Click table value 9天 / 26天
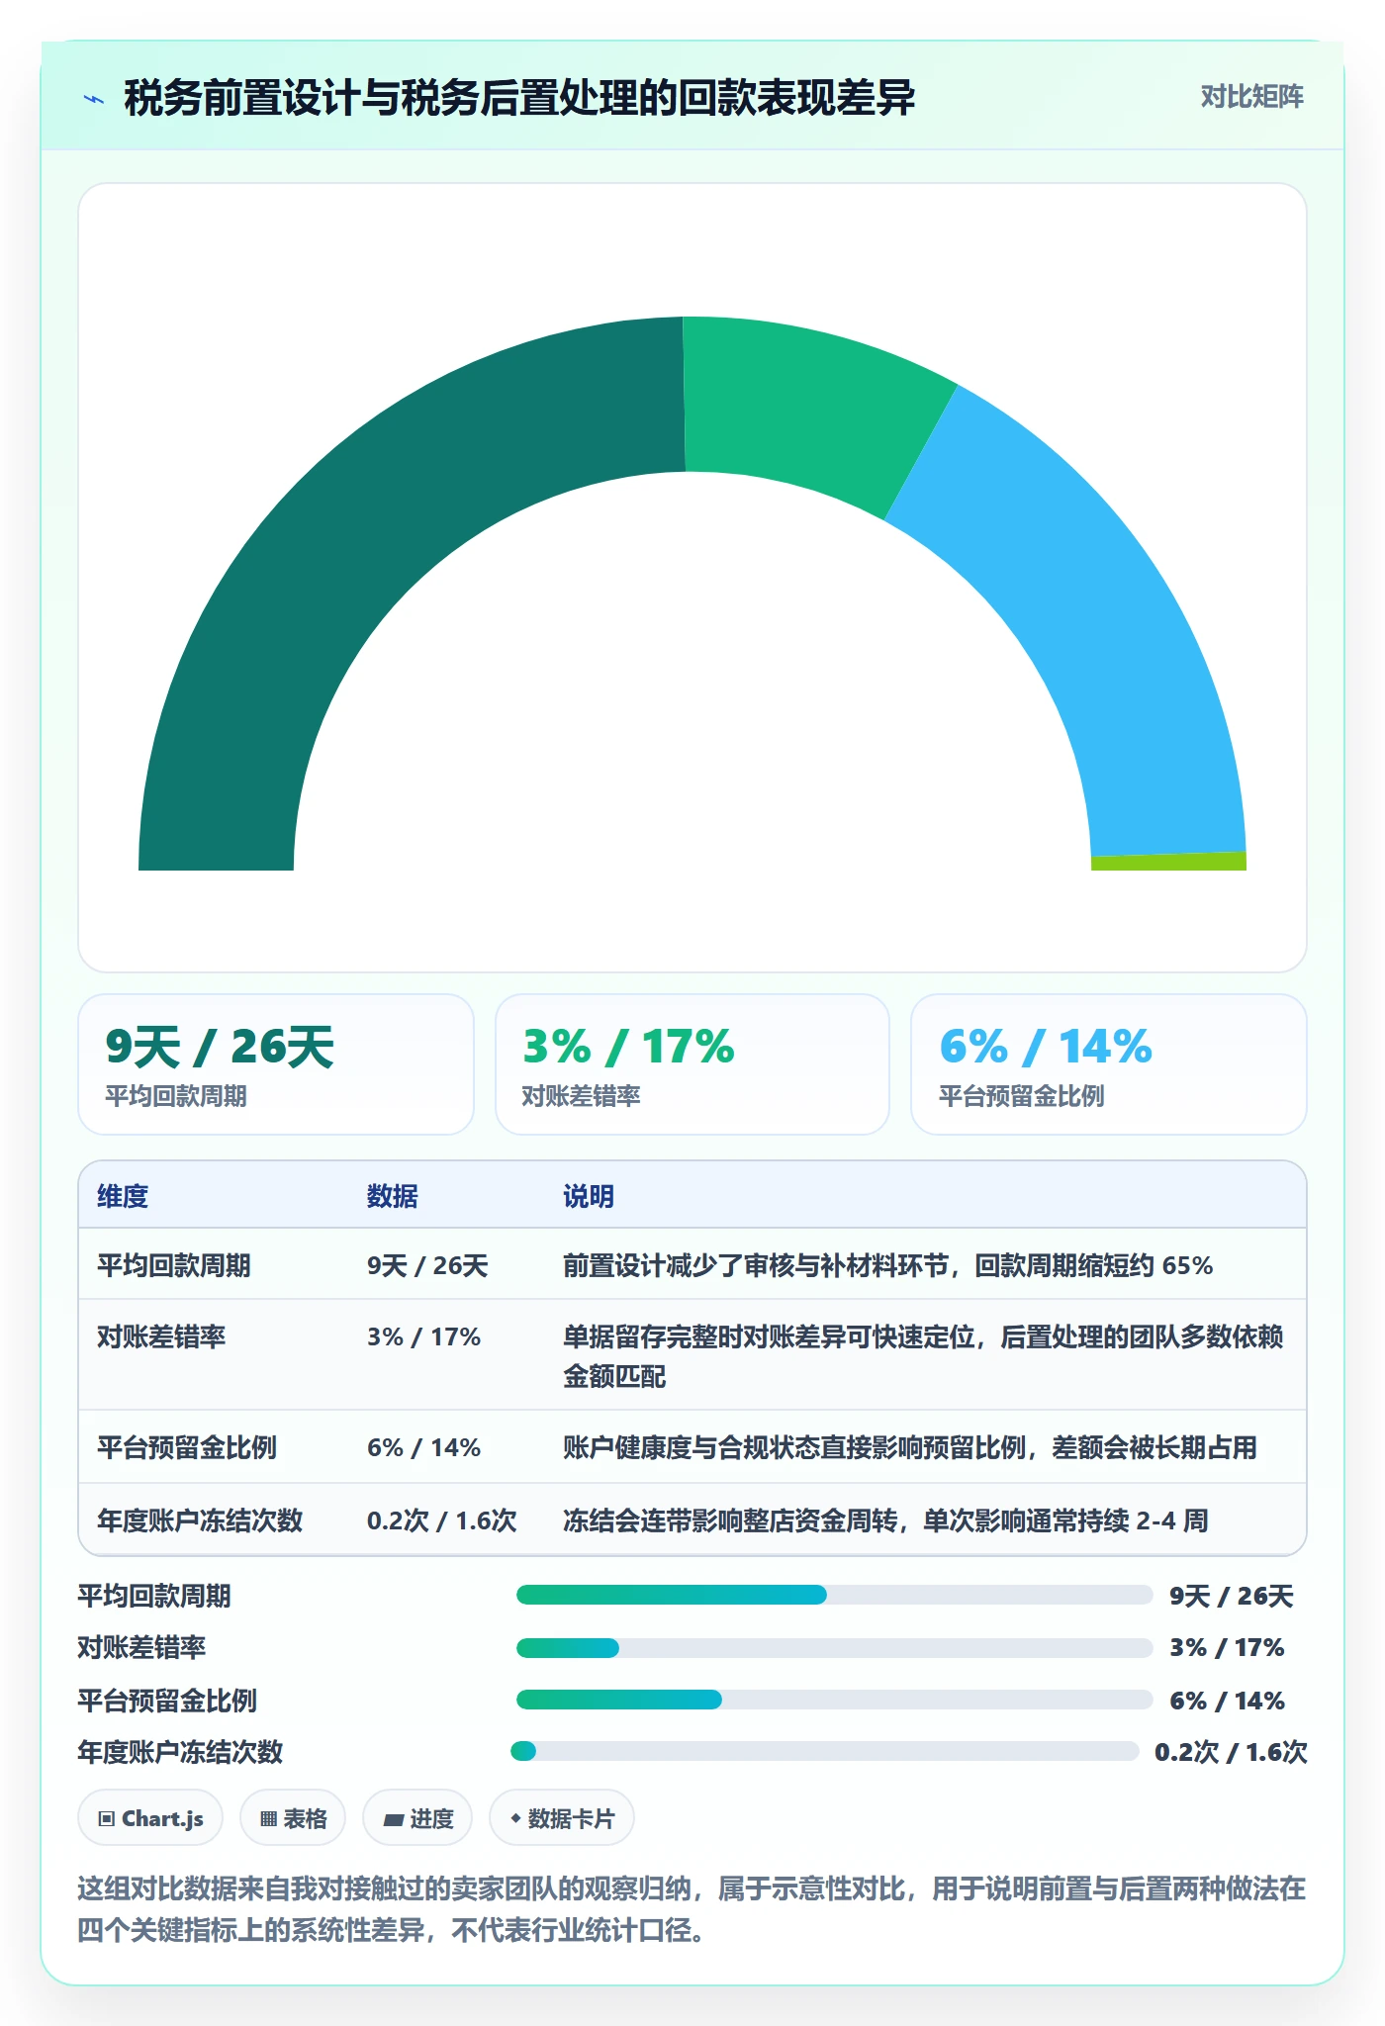Viewport: 1385px width, 2026px height. [x=427, y=1265]
